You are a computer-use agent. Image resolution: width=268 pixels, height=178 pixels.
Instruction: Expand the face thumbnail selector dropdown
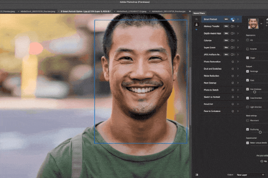coord(261,24)
